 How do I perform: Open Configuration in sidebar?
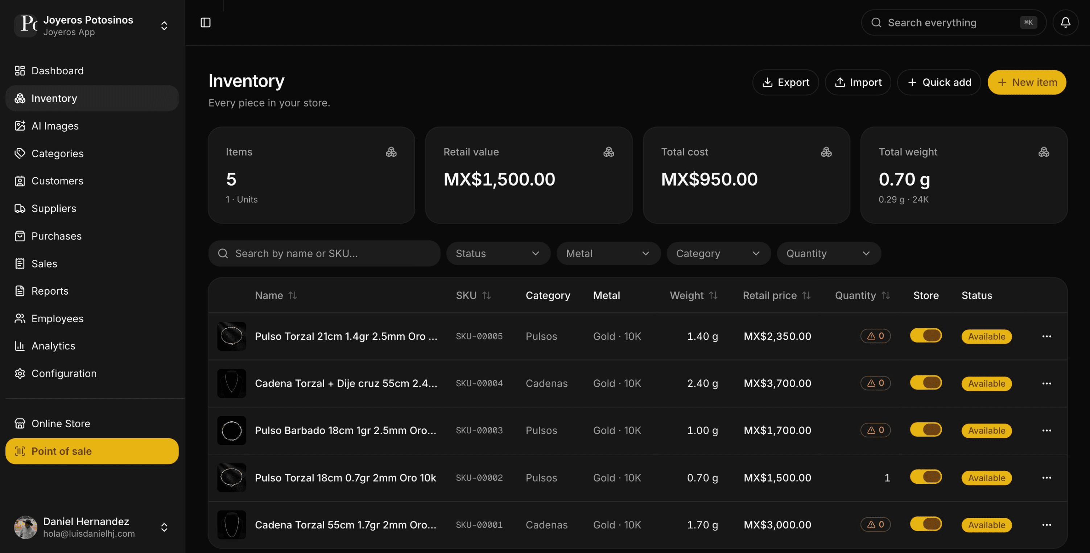[92, 373]
